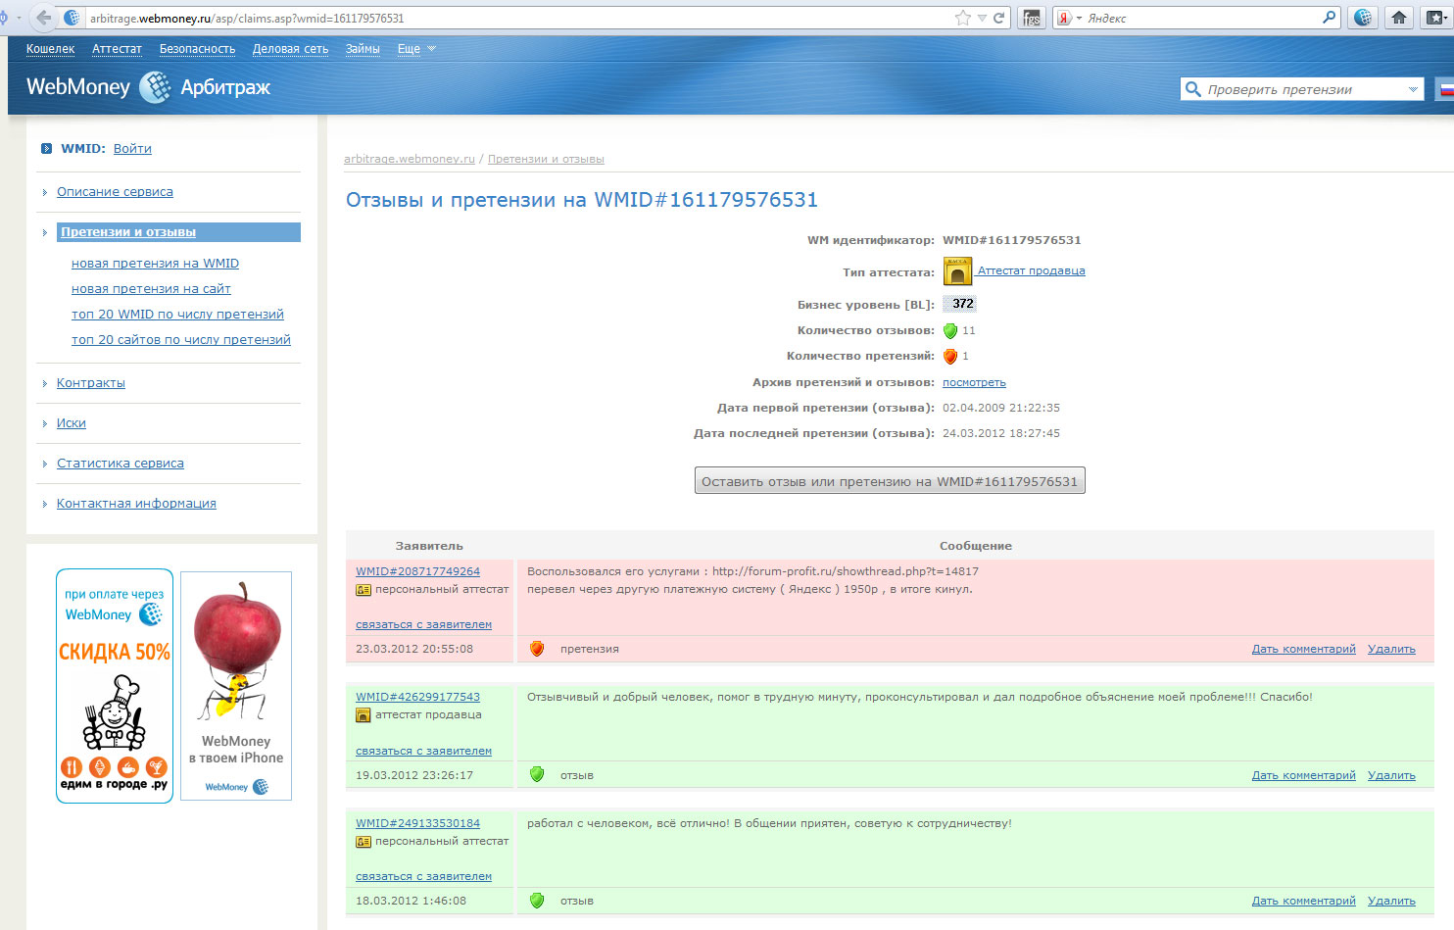Open claimant WMID#249133530184 link
The height and width of the screenshot is (930, 1454).
tap(417, 823)
